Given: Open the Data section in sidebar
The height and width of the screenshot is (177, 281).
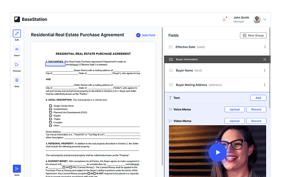Looking at the screenshot, I should click(17, 80).
